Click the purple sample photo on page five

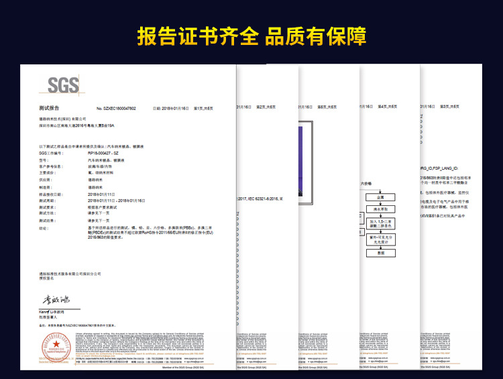[x=300, y=162]
